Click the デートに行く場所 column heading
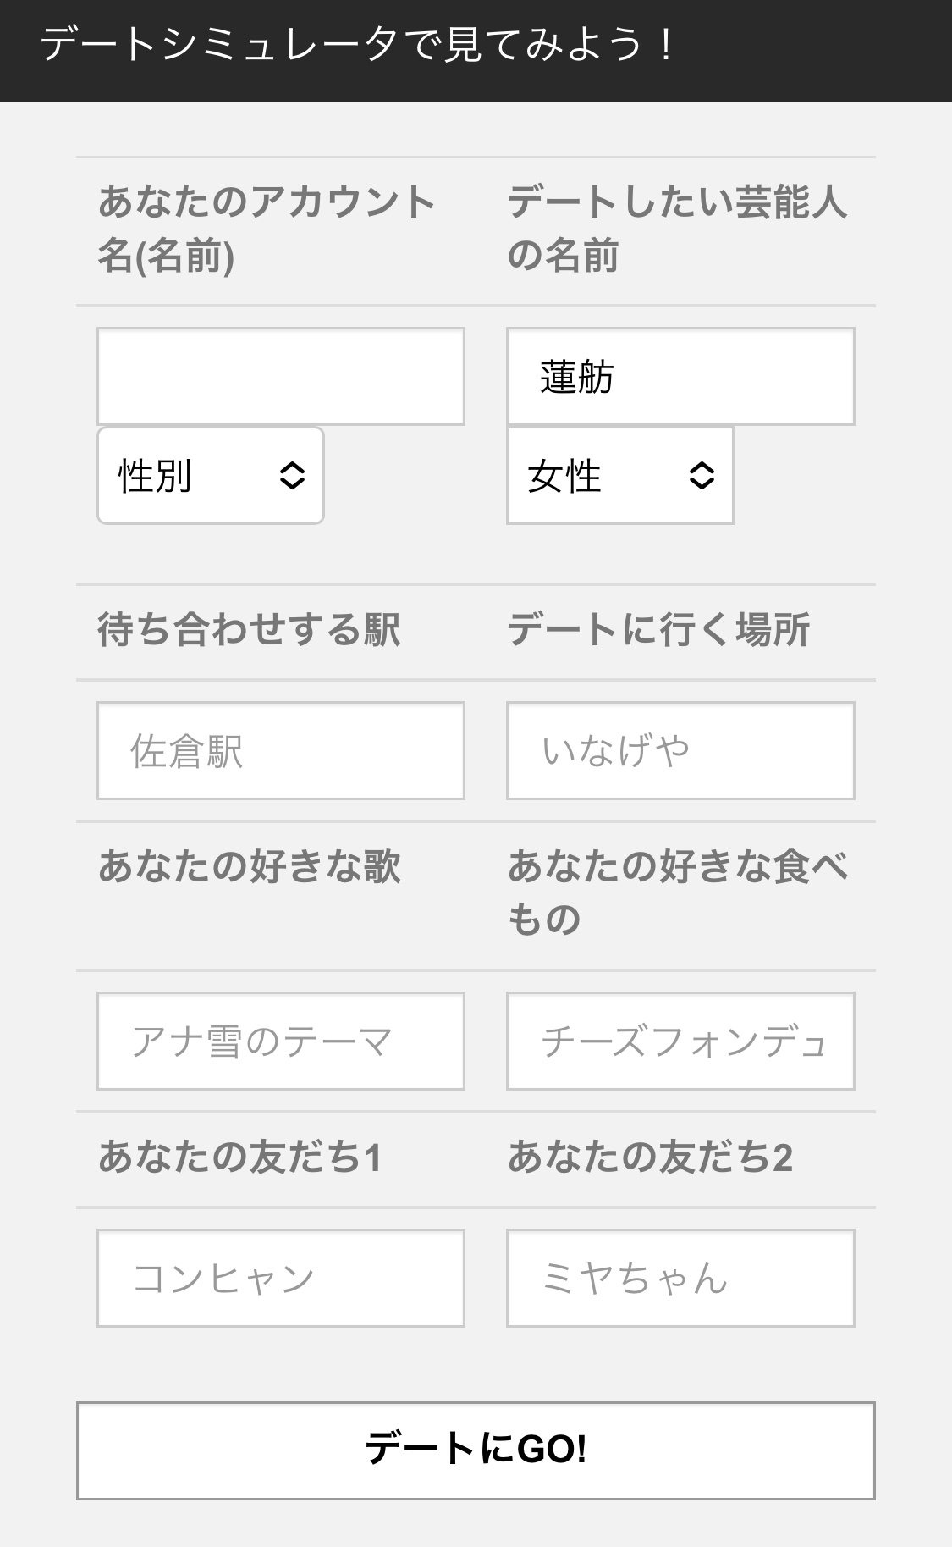This screenshot has width=952, height=1547. (x=658, y=631)
